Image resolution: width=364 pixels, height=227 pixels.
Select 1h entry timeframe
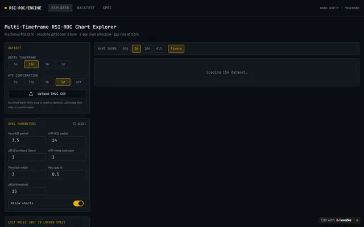pos(47,64)
